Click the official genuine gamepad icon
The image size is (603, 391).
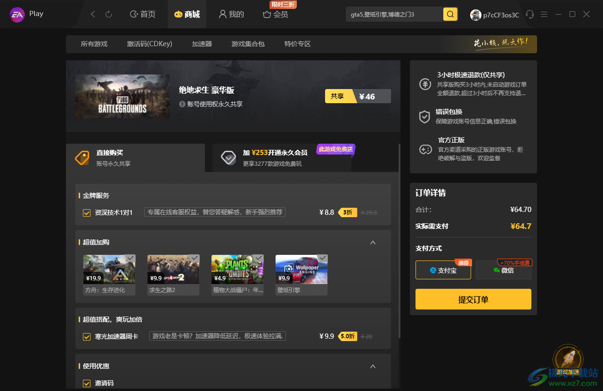(x=425, y=149)
